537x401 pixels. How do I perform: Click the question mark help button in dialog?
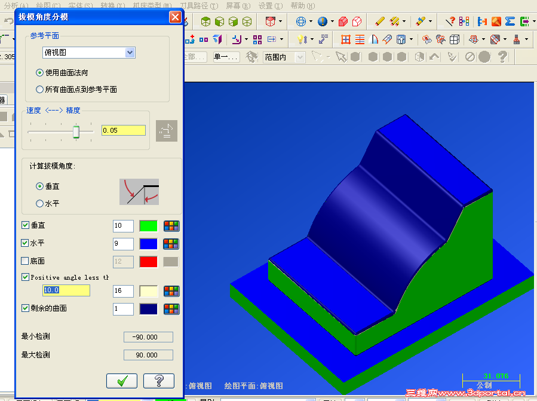[159, 381]
